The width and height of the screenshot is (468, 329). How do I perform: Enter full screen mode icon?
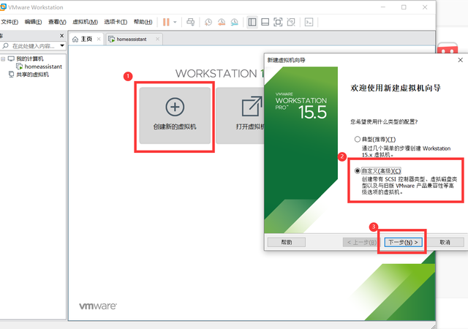(x=278, y=22)
